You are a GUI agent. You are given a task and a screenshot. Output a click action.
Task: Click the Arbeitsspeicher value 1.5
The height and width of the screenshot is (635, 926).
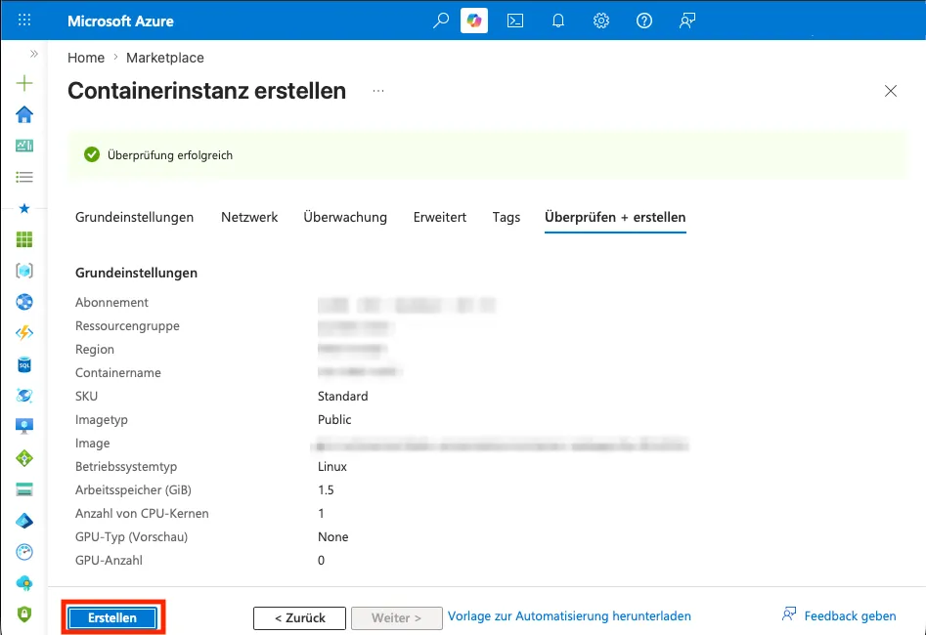pyautogui.click(x=326, y=489)
